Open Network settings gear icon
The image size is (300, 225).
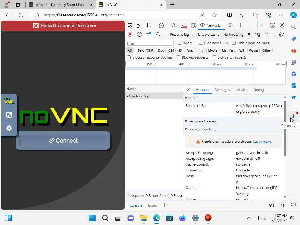coord(281,35)
